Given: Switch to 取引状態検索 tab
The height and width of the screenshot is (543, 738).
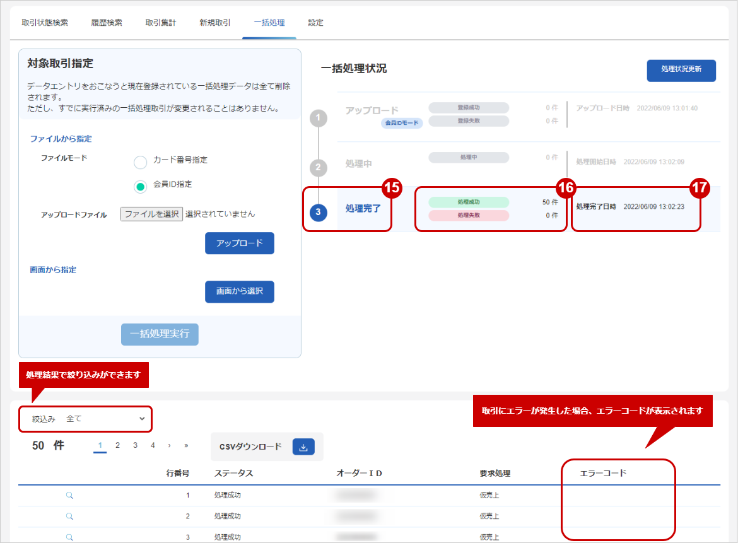Looking at the screenshot, I should pyautogui.click(x=45, y=23).
